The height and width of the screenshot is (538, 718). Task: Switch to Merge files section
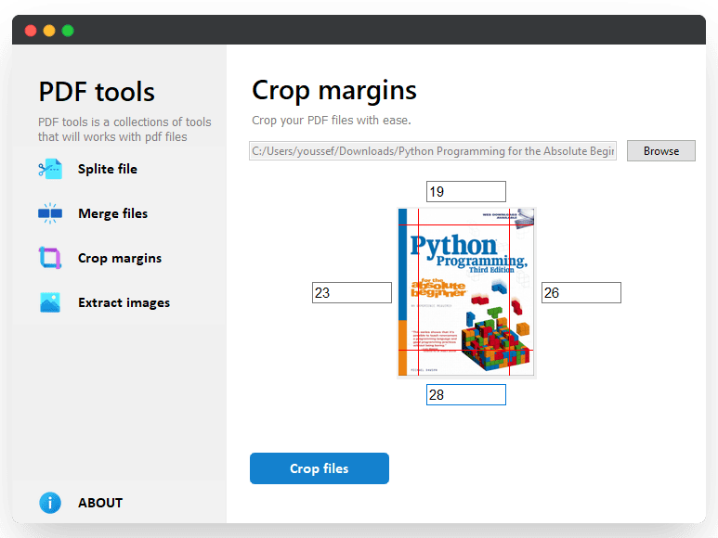pos(112,213)
